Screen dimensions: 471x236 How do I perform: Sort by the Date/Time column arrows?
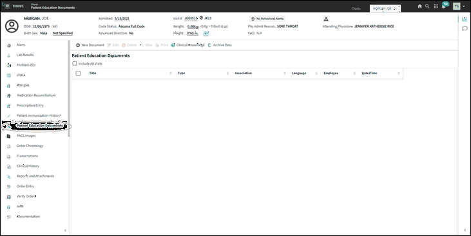tap(399, 74)
